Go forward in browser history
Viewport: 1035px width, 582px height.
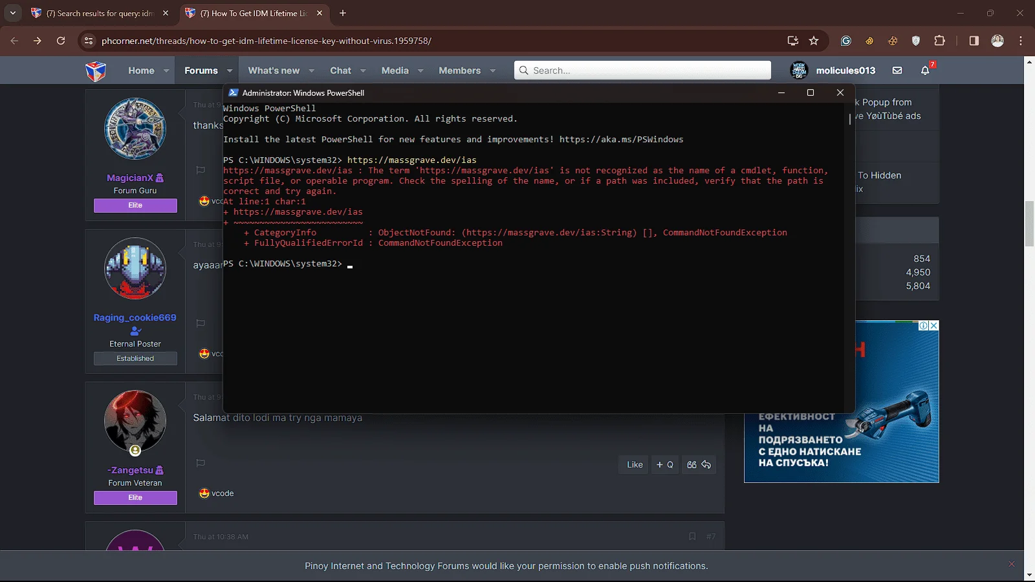pyautogui.click(x=38, y=41)
